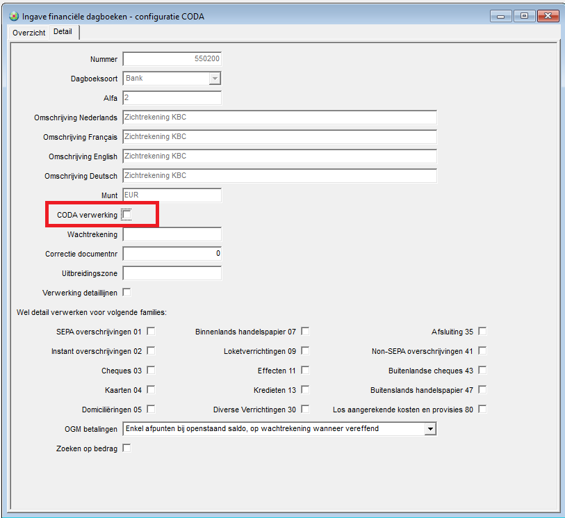565x518 pixels.
Task: Click the Correctie documentnr field
Action: click(172, 254)
